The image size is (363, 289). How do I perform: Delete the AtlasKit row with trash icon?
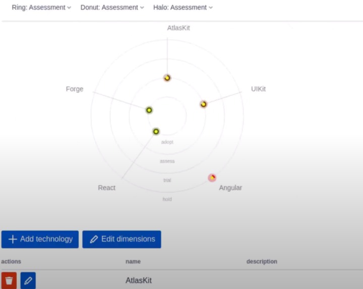[9, 280]
